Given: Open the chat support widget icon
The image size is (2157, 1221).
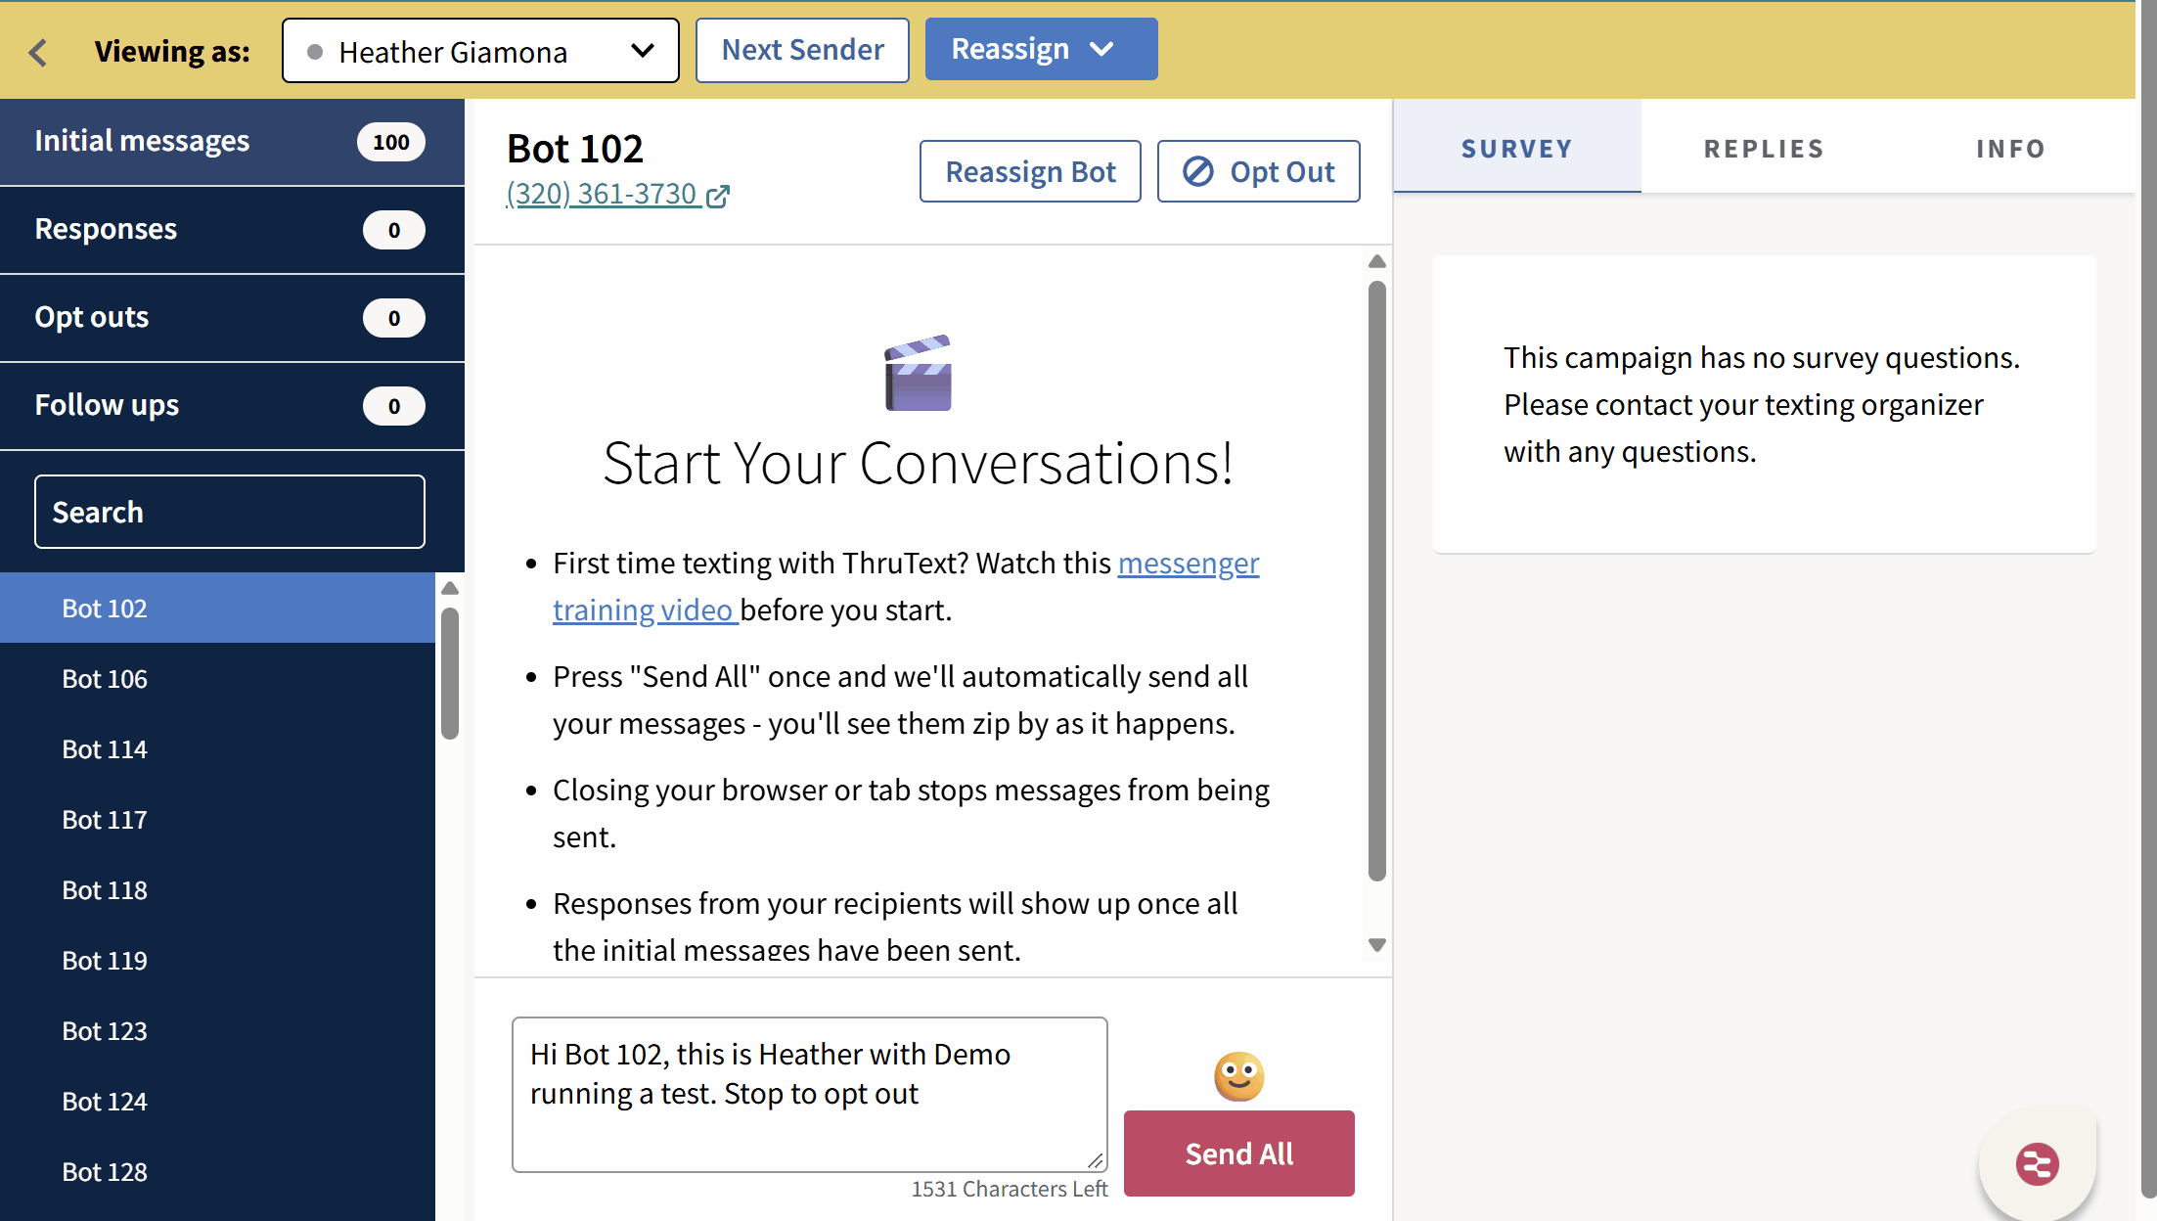Looking at the screenshot, I should coord(2038,1164).
